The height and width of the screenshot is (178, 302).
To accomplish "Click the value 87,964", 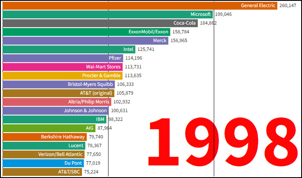I will tap(105, 128).
